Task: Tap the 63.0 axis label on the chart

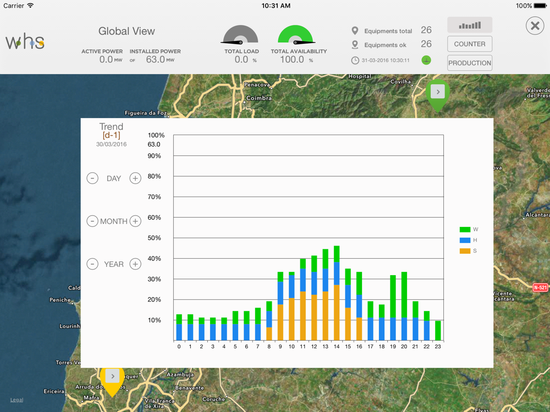Action: tap(154, 144)
